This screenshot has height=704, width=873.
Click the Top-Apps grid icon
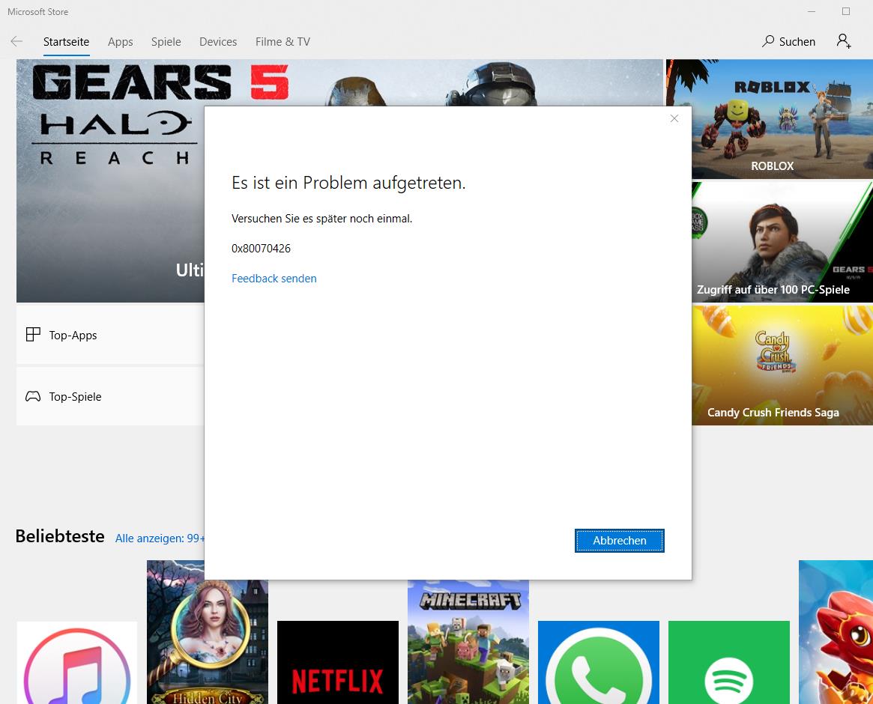coord(34,335)
